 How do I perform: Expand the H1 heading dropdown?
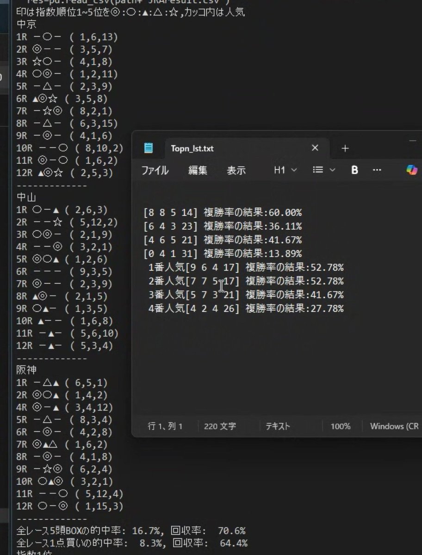click(x=285, y=170)
